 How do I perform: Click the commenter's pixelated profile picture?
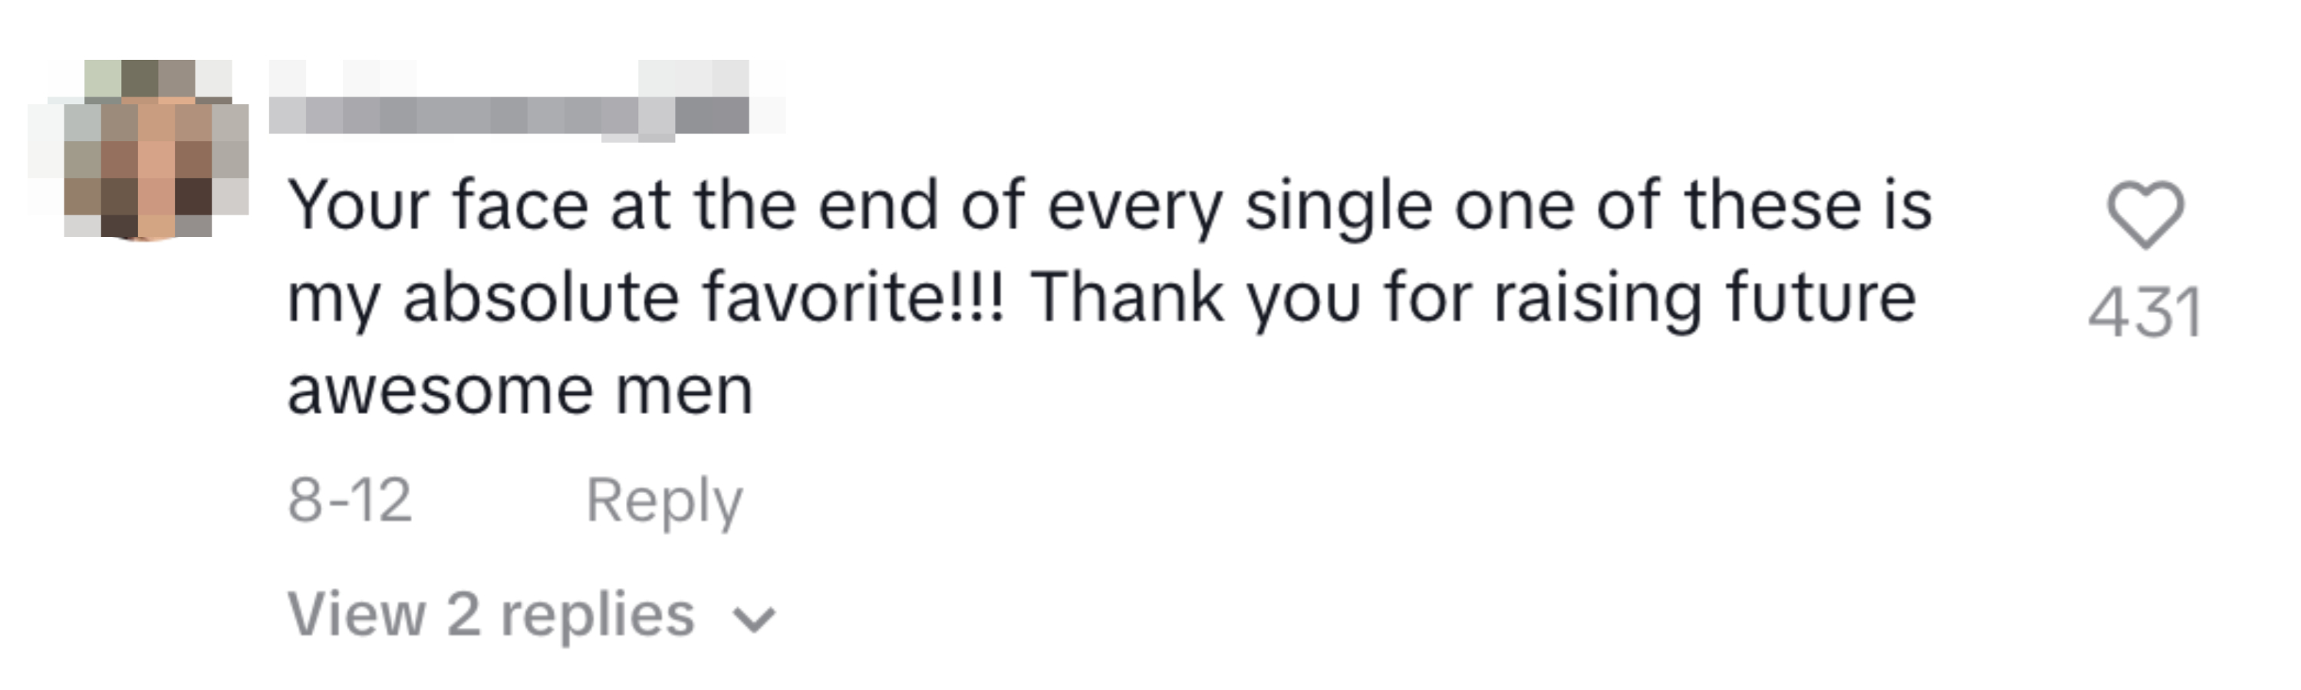[140, 150]
